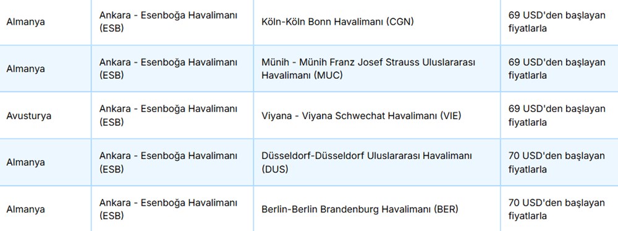
Task: Click Almanya in the Berlin row
Action: pos(25,209)
